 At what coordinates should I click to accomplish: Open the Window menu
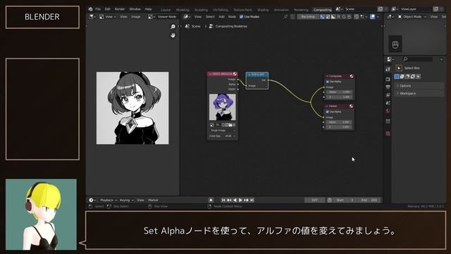click(x=135, y=9)
